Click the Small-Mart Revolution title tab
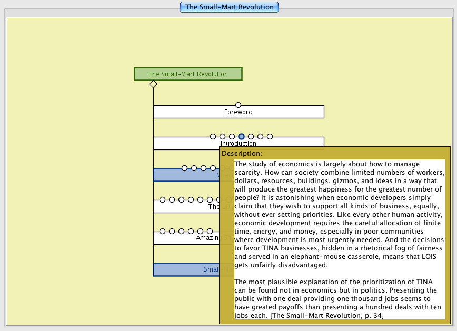Viewport: 457px width, 331px height. click(229, 7)
